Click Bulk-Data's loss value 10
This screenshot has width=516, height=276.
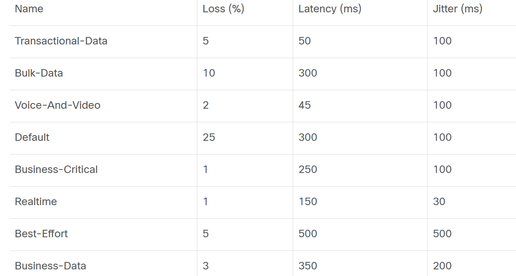point(209,73)
